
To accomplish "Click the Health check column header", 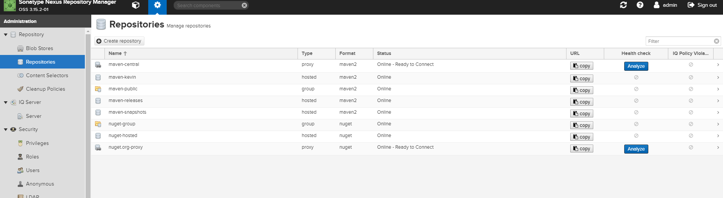I will [x=636, y=53].
